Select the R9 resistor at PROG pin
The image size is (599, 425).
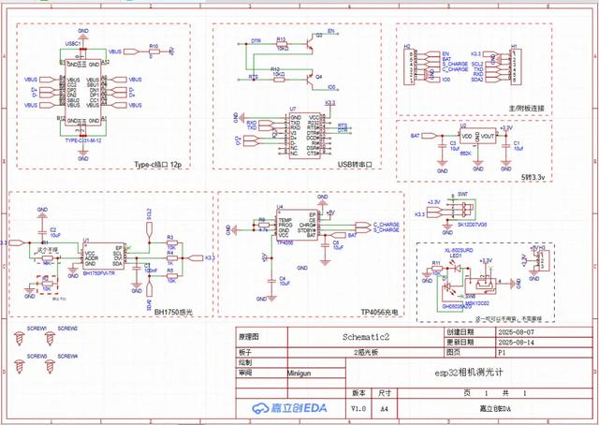point(262,226)
